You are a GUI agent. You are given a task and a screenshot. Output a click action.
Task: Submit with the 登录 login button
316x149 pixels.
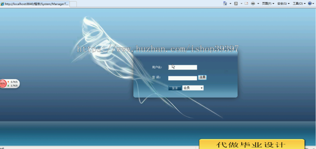tap(175, 88)
